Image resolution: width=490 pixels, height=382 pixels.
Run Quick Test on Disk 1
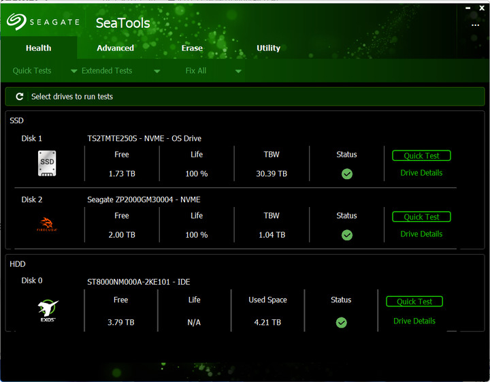[421, 156]
